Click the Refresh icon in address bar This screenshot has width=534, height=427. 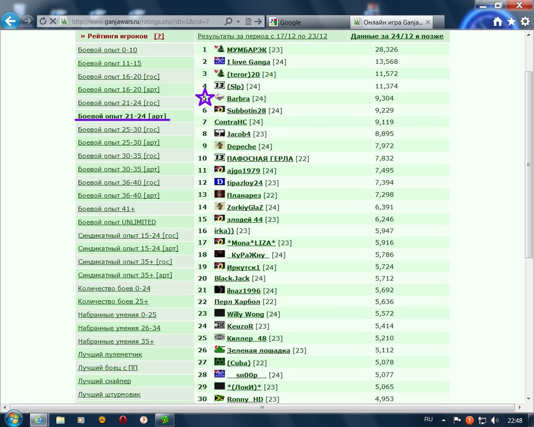[x=43, y=21]
